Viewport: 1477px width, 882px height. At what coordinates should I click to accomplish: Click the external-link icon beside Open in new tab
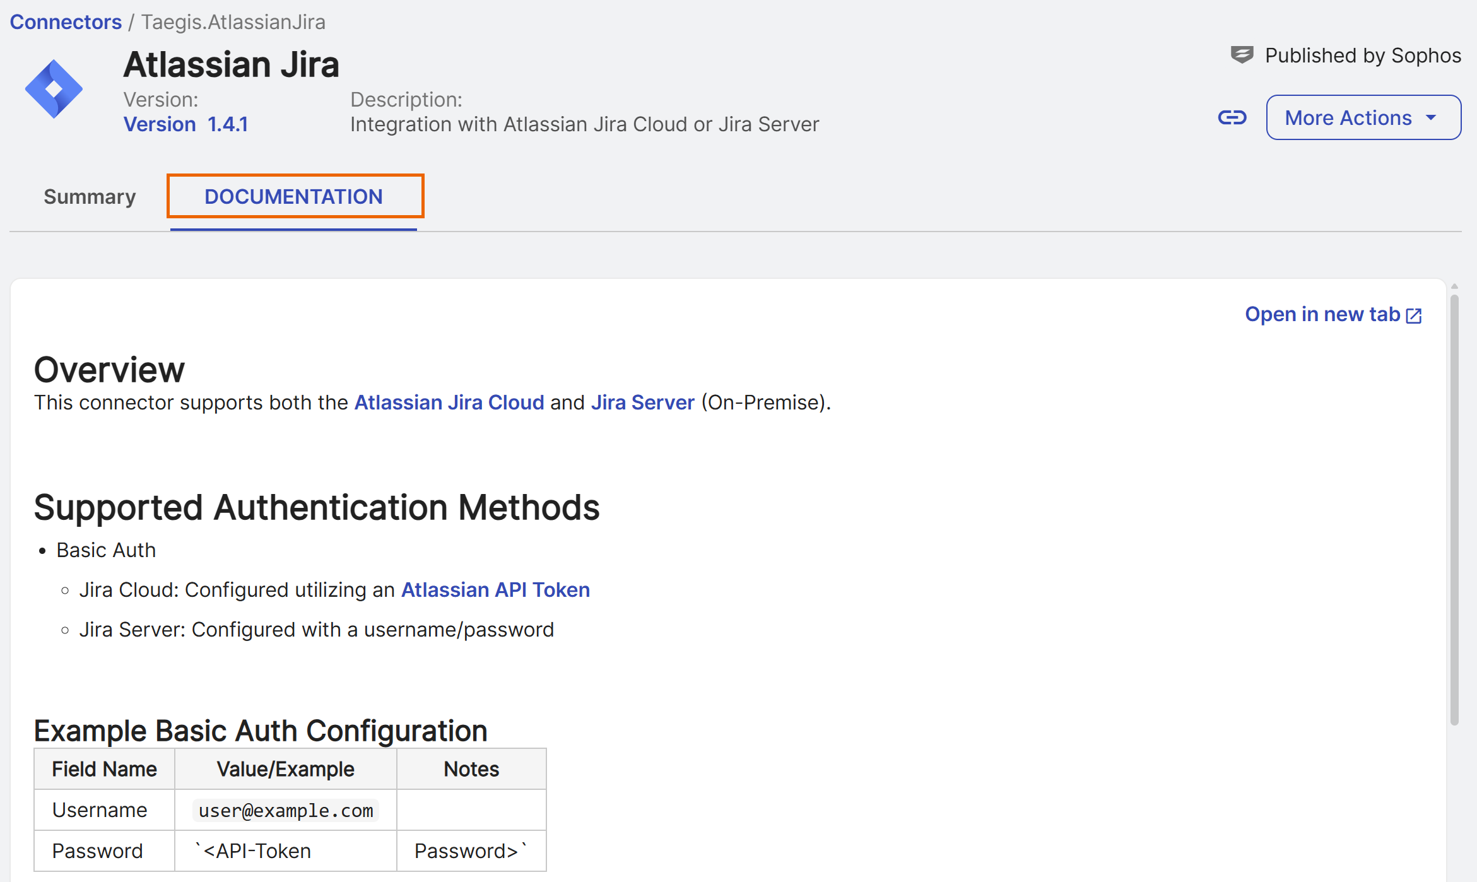coord(1414,315)
